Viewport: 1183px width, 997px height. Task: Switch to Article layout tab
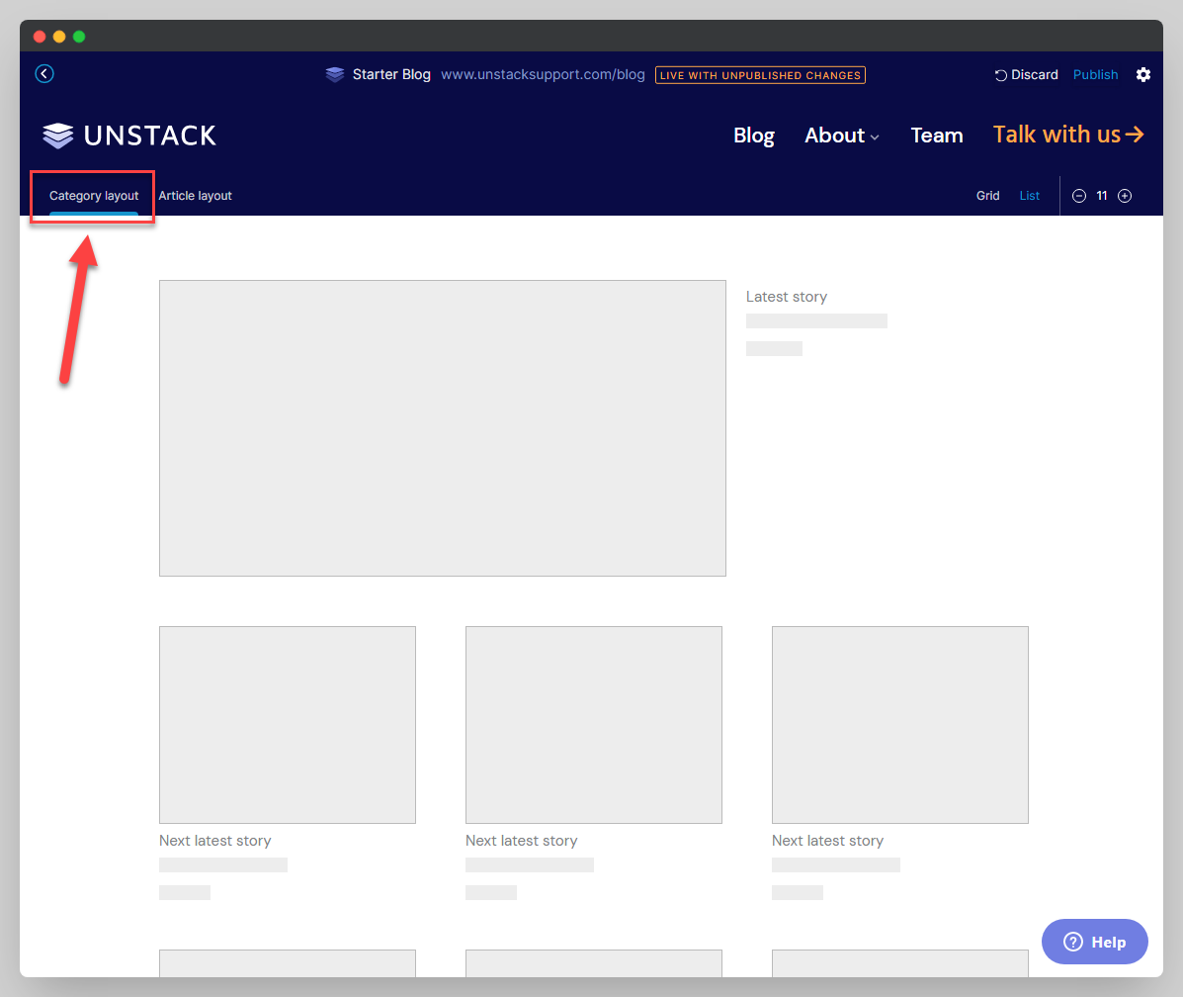click(196, 196)
